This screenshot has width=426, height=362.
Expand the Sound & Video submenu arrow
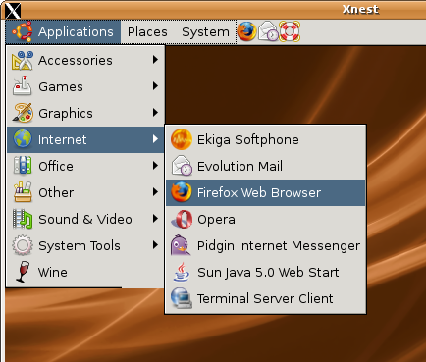[155, 219]
